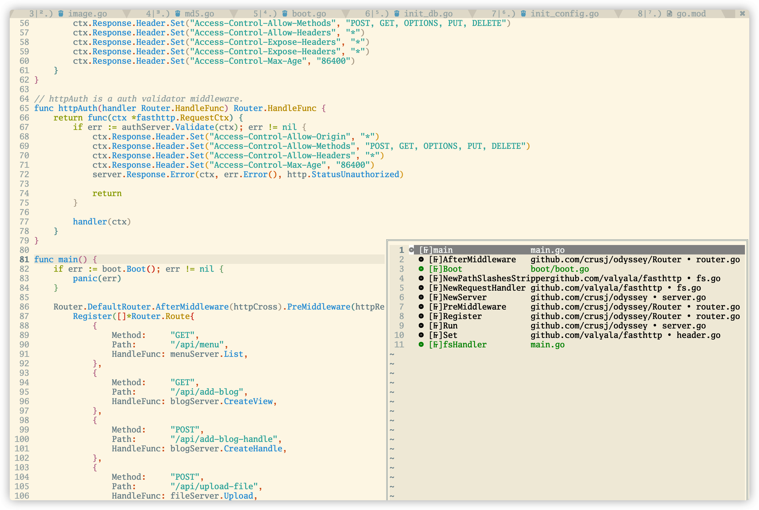Click the file icon beside go.mod tab
759x510 pixels.
[x=669, y=14]
